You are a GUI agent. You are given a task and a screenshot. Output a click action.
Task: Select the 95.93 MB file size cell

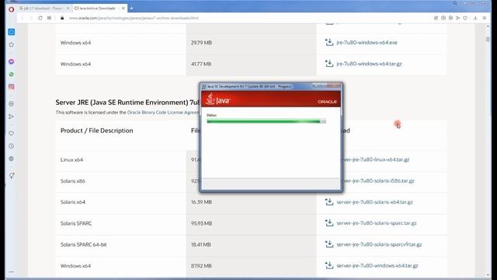tap(201, 223)
